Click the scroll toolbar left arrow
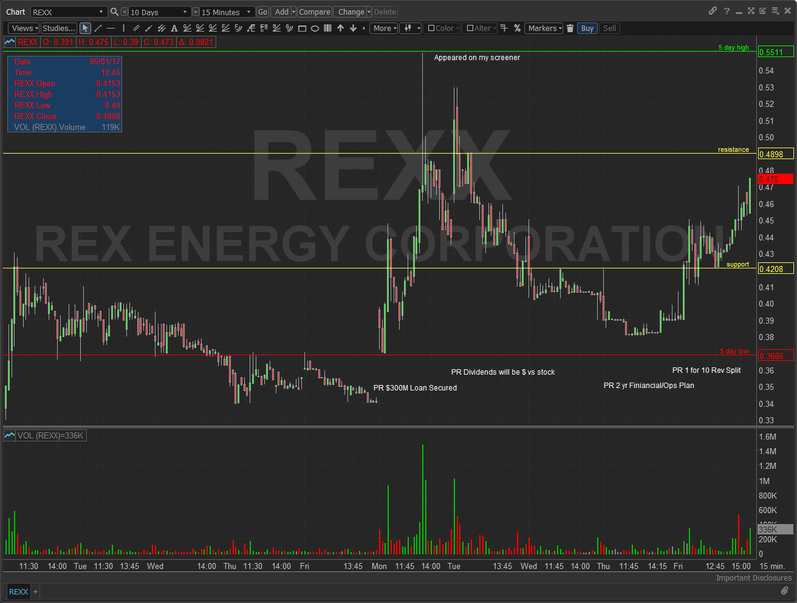The height and width of the screenshot is (603, 797). (x=364, y=28)
